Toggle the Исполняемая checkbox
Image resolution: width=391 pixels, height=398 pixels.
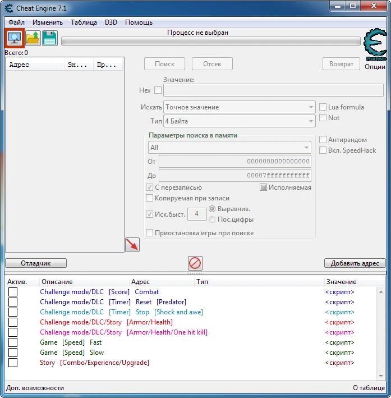pos(263,187)
